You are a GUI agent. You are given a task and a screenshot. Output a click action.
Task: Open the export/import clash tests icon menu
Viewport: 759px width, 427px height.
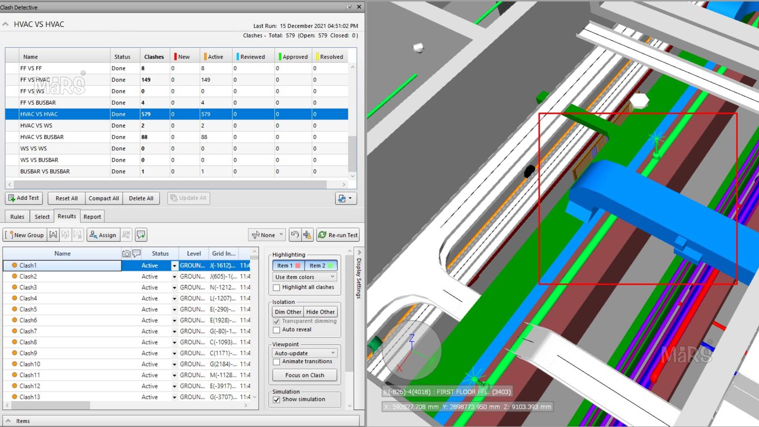(346, 198)
